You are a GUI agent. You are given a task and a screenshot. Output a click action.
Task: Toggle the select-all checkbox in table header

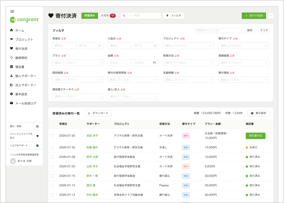(52, 124)
